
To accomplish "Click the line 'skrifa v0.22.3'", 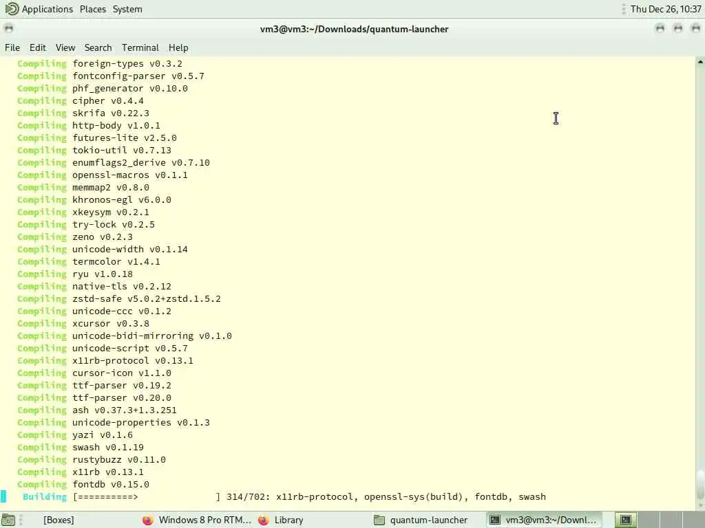I will tap(111, 113).
